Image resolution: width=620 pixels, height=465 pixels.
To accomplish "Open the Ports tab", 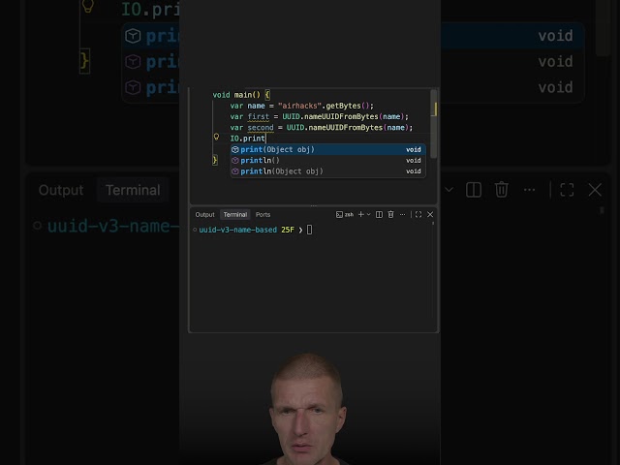I will pos(263,215).
